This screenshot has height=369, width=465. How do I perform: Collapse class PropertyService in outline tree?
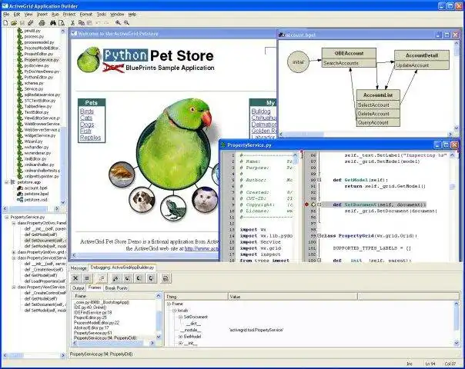point(14,258)
